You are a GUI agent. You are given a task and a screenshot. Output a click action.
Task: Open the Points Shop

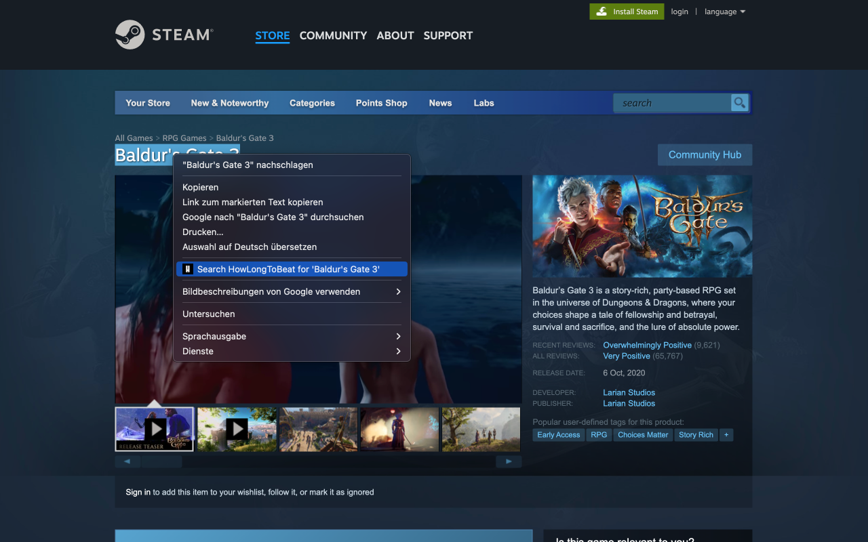tap(381, 103)
